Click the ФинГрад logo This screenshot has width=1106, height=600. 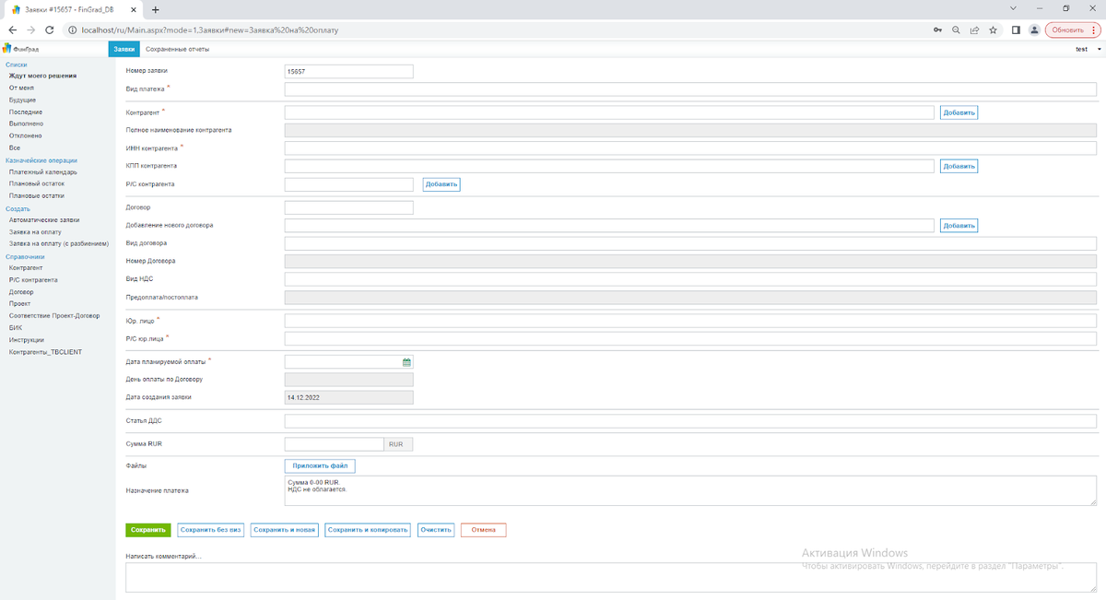pos(19,49)
